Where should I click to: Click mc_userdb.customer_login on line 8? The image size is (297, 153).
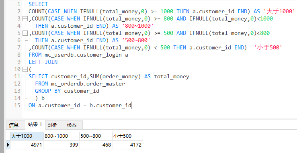coord(83,55)
